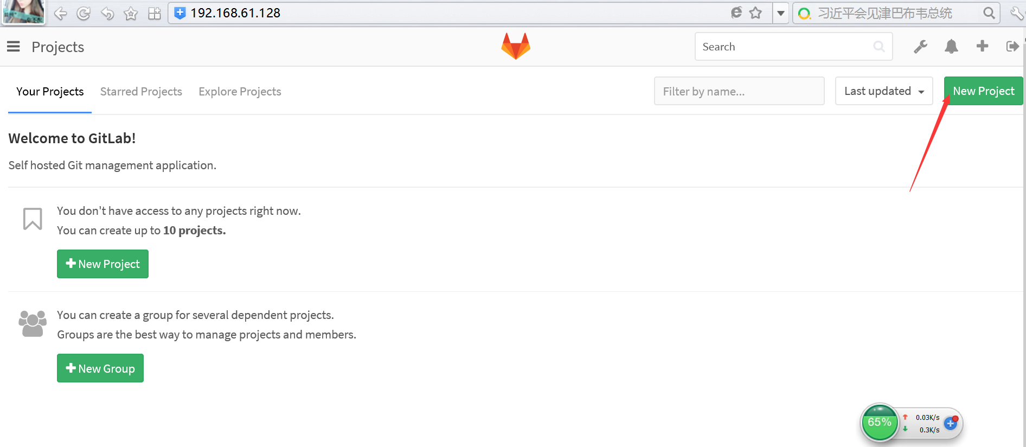Viewport: 1026px width, 447px height.
Task: Click the search magnifier in GitLab search
Action: (x=879, y=47)
